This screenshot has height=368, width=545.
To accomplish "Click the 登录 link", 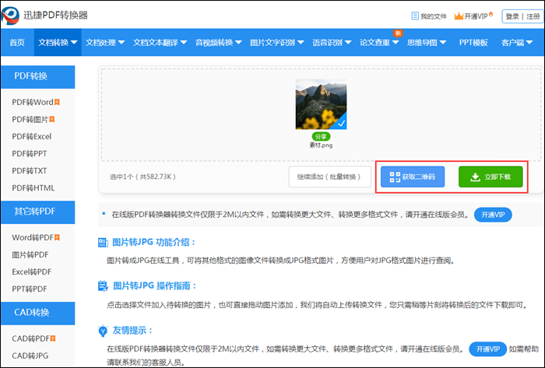I will 512,16.
